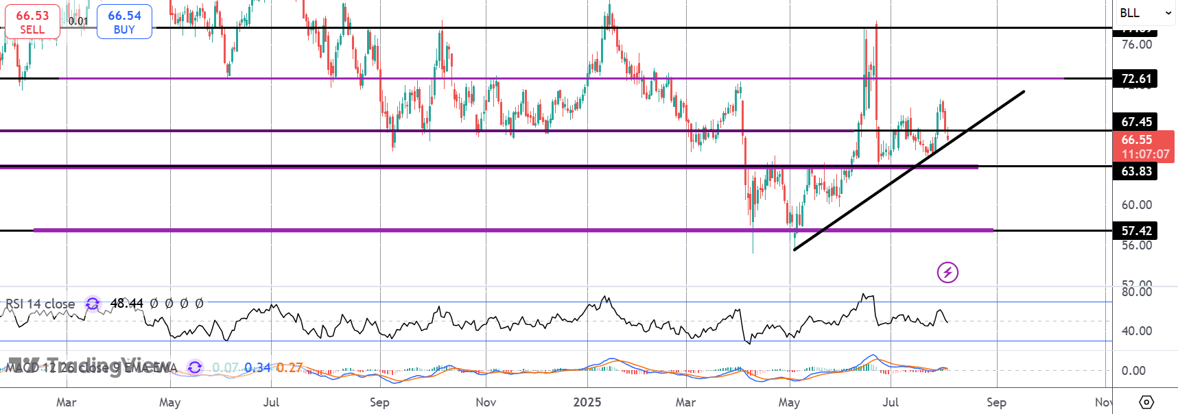Click the 60.00 price axis value
The height and width of the screenshot is (414, 1178).
1137,205
